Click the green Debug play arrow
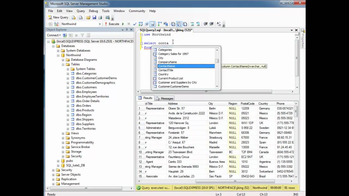Image resolution: width=349 pixels, height=196 pixels. 123,24
